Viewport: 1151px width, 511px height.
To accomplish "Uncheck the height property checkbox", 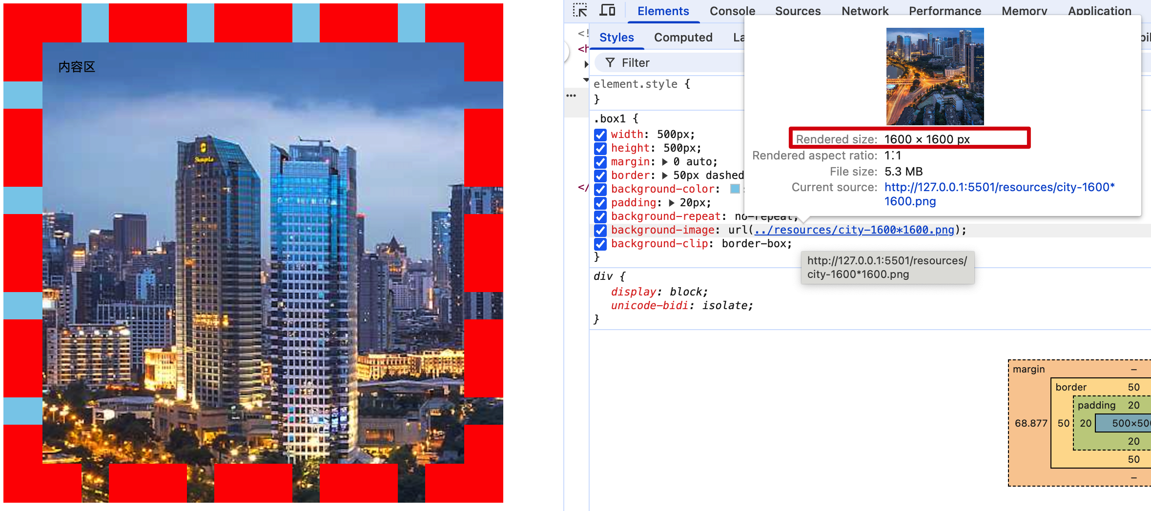I will point(600,148).
